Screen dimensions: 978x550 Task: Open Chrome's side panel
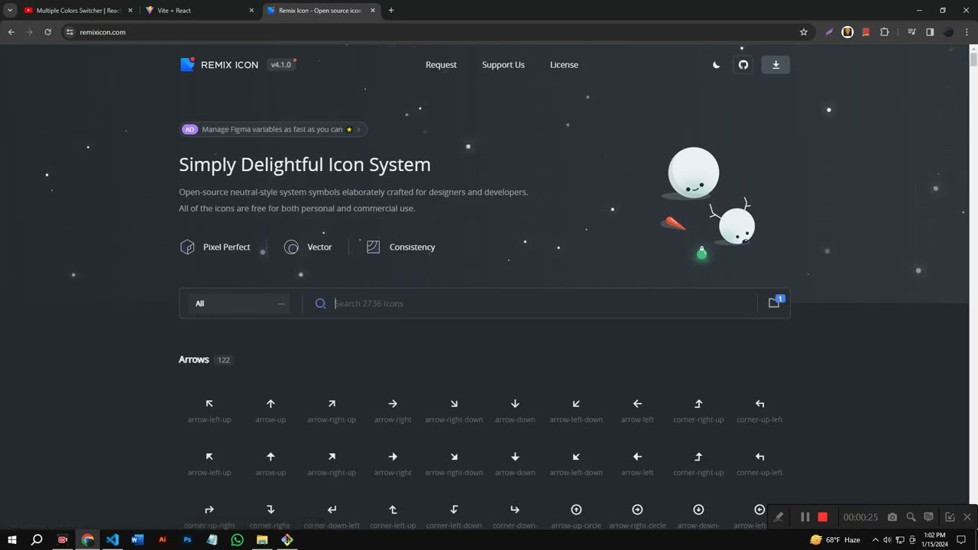pos(930,32)
